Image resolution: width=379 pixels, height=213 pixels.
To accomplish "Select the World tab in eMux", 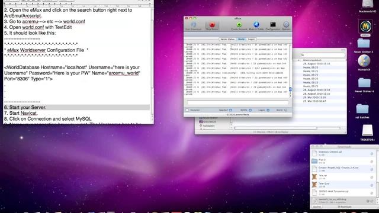I will (x=241, y=39).
